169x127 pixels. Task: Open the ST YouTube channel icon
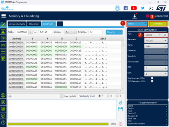134,8
